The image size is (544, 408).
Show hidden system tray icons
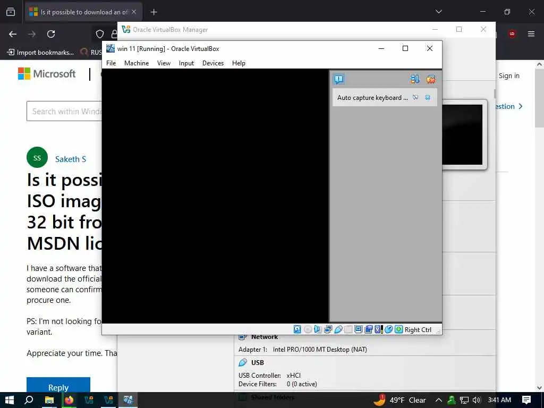[438, 400]
